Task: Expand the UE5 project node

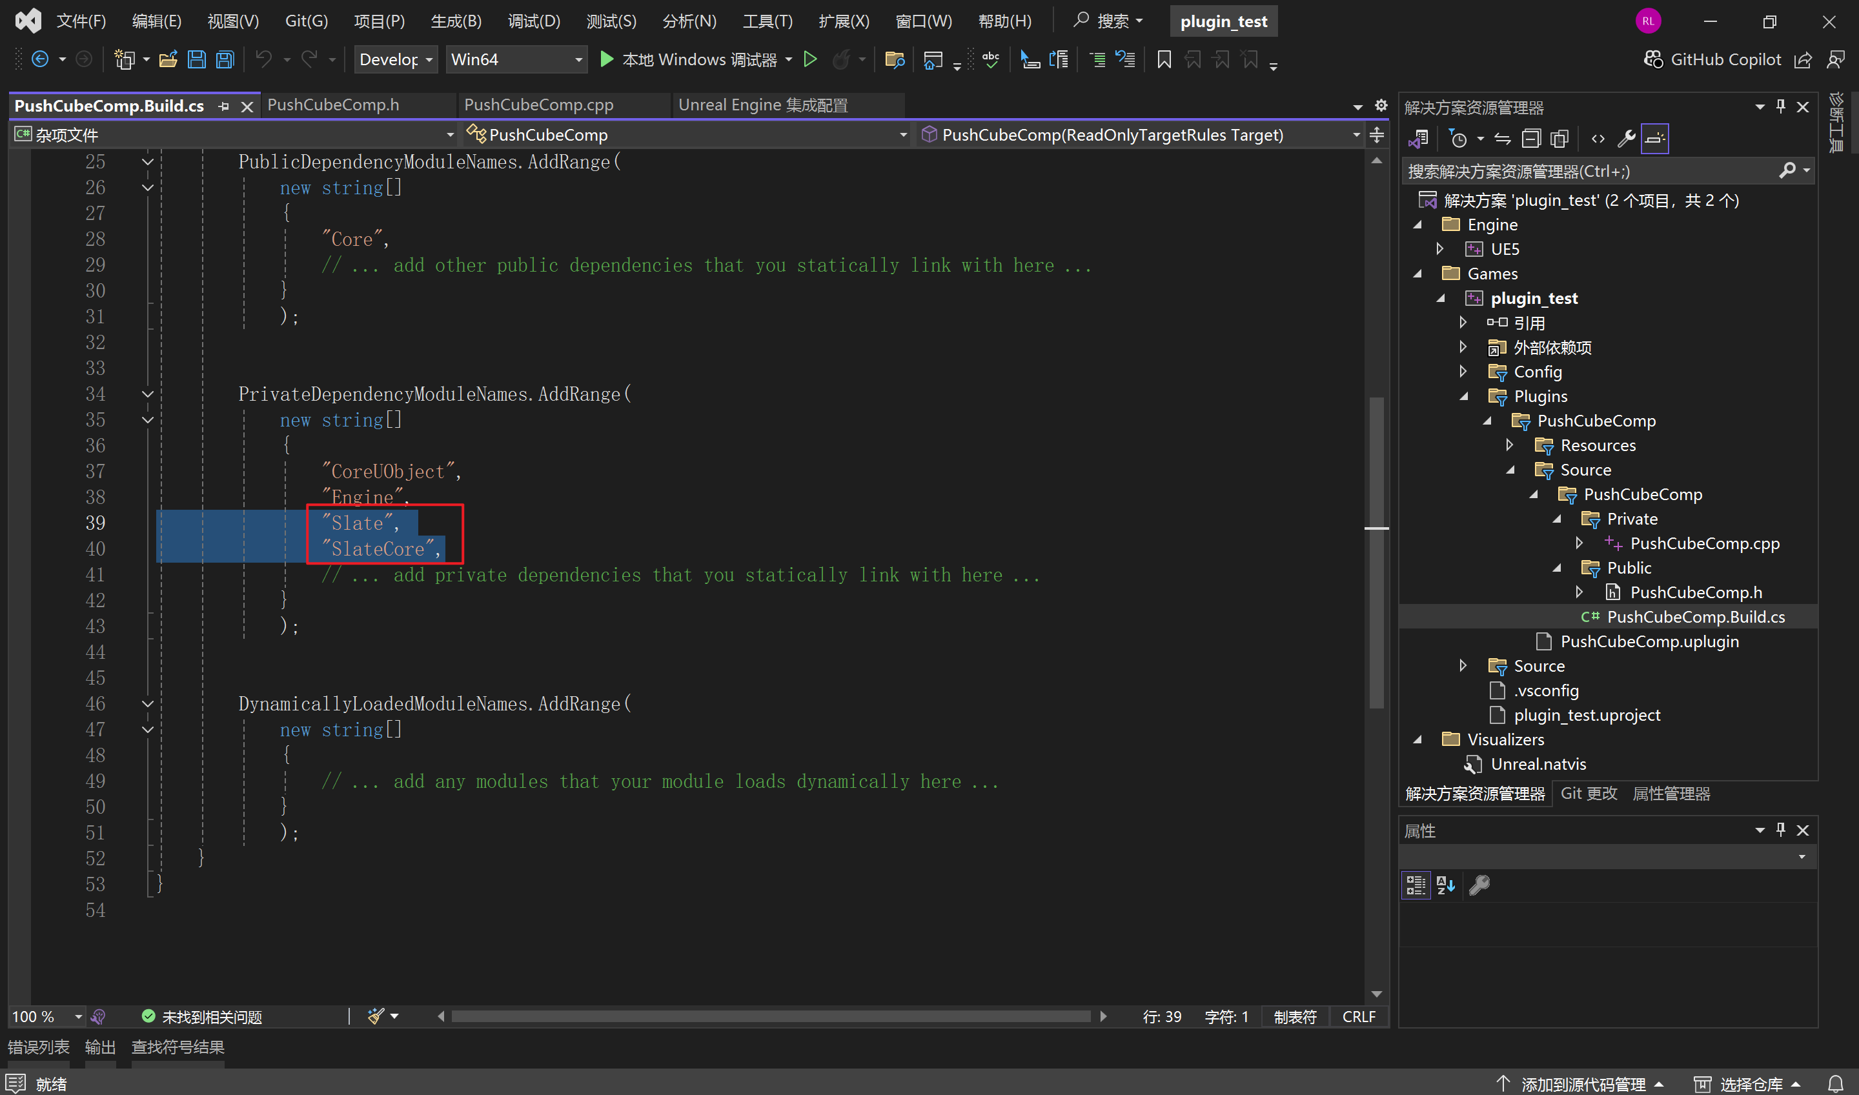Action: (1440, 248)
